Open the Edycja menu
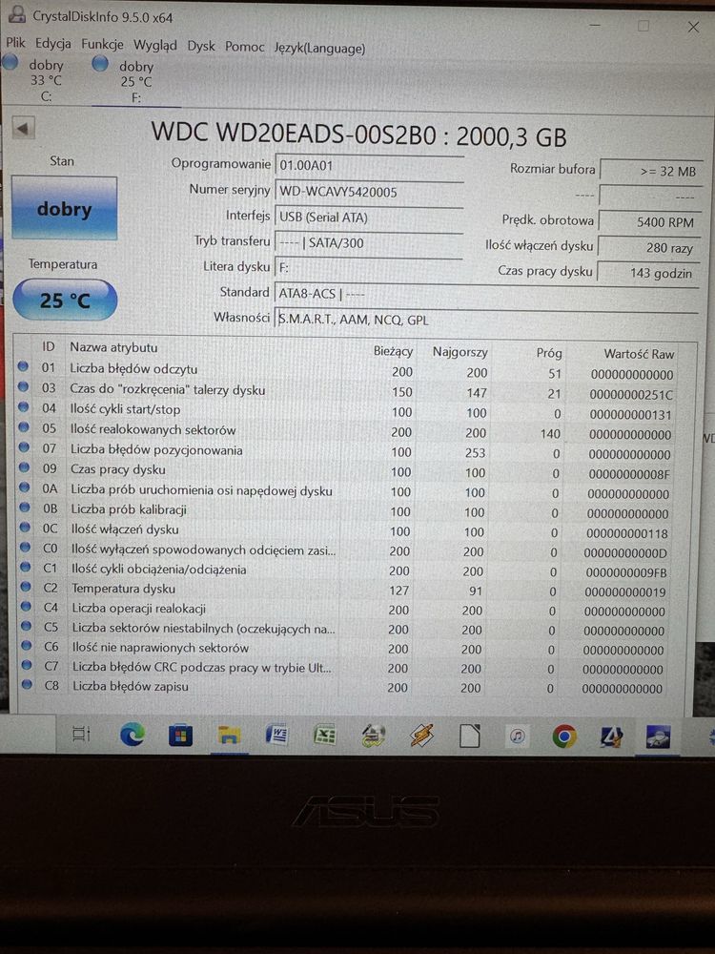 (x=52, y=43)
